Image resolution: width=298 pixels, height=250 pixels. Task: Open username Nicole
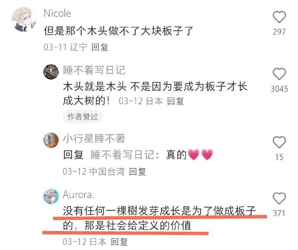(57, 13)
